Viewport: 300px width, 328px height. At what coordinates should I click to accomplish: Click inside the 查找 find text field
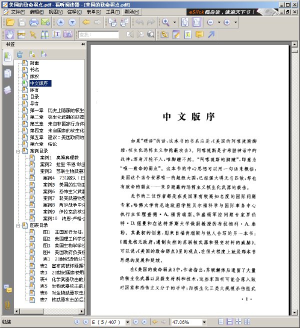coord(98,34)
